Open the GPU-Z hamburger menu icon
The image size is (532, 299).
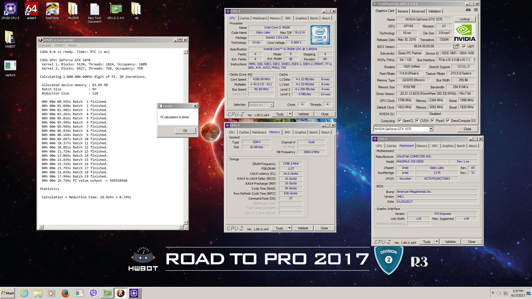pos(476,10)
